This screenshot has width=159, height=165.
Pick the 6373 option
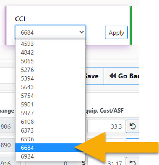(x=51, y=130)
